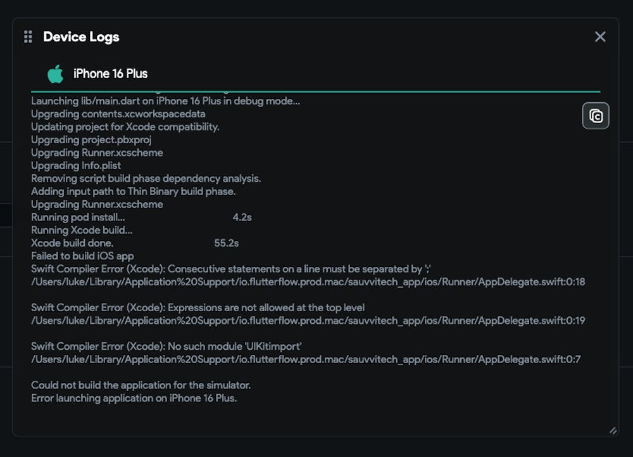Image resolution: width=633 pixels, height=457 pixels.
Task: Click the resize grip in the panel corner
Action: point(612,430)
